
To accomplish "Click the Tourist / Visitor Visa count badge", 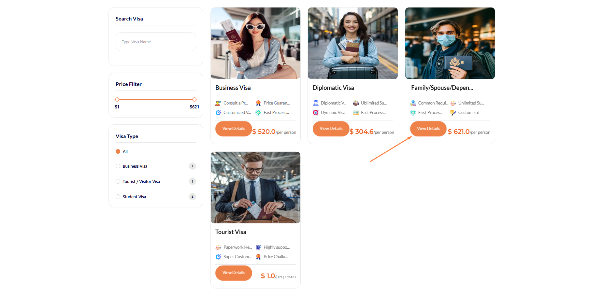I will (x=193, y=181).
